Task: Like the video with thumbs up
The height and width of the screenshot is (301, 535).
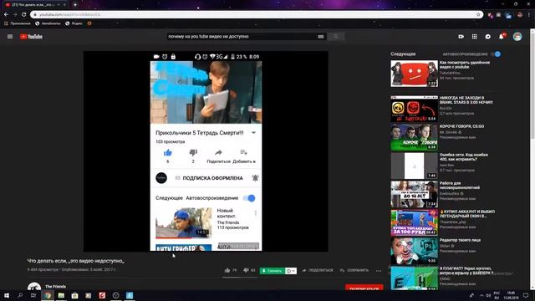Action: click(x=227, y=270)
